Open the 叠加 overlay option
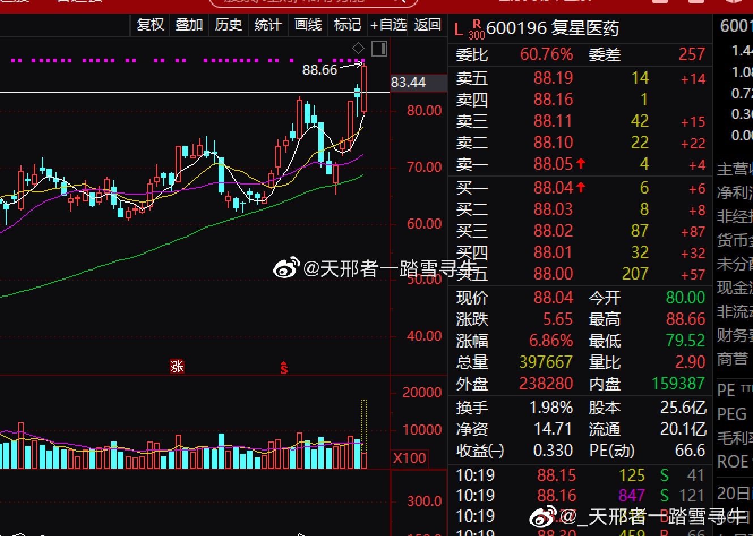The height and width of the screenshot is (536, 753). [x=189, y=25]
